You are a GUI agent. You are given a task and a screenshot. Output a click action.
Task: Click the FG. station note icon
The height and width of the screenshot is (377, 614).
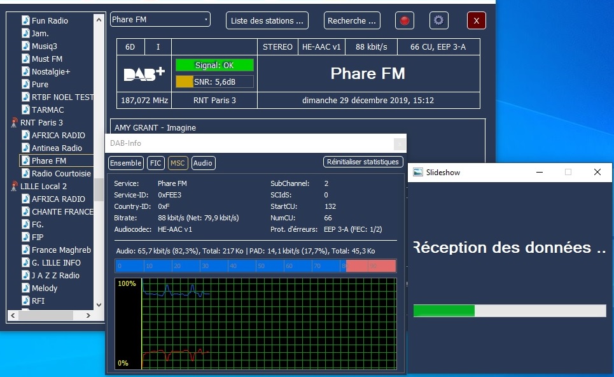(25, 224)
